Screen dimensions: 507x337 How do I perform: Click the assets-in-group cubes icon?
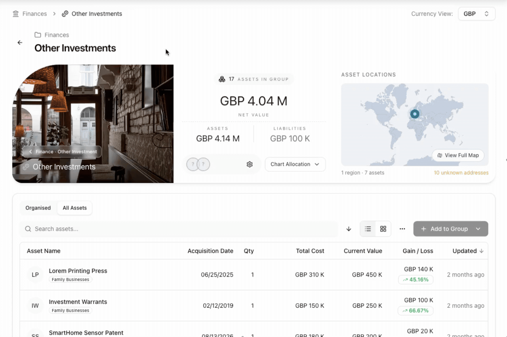[x=222, y=79]
